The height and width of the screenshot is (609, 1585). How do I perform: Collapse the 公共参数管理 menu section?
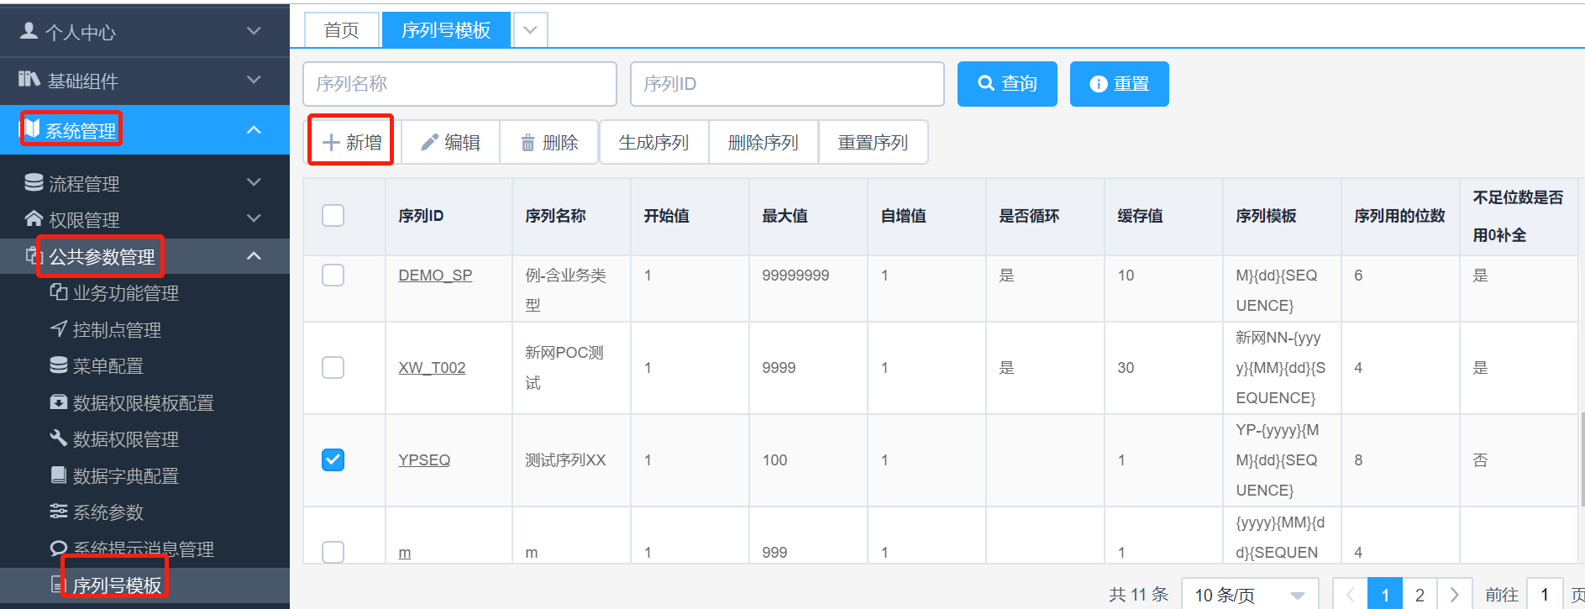(254, 256)
